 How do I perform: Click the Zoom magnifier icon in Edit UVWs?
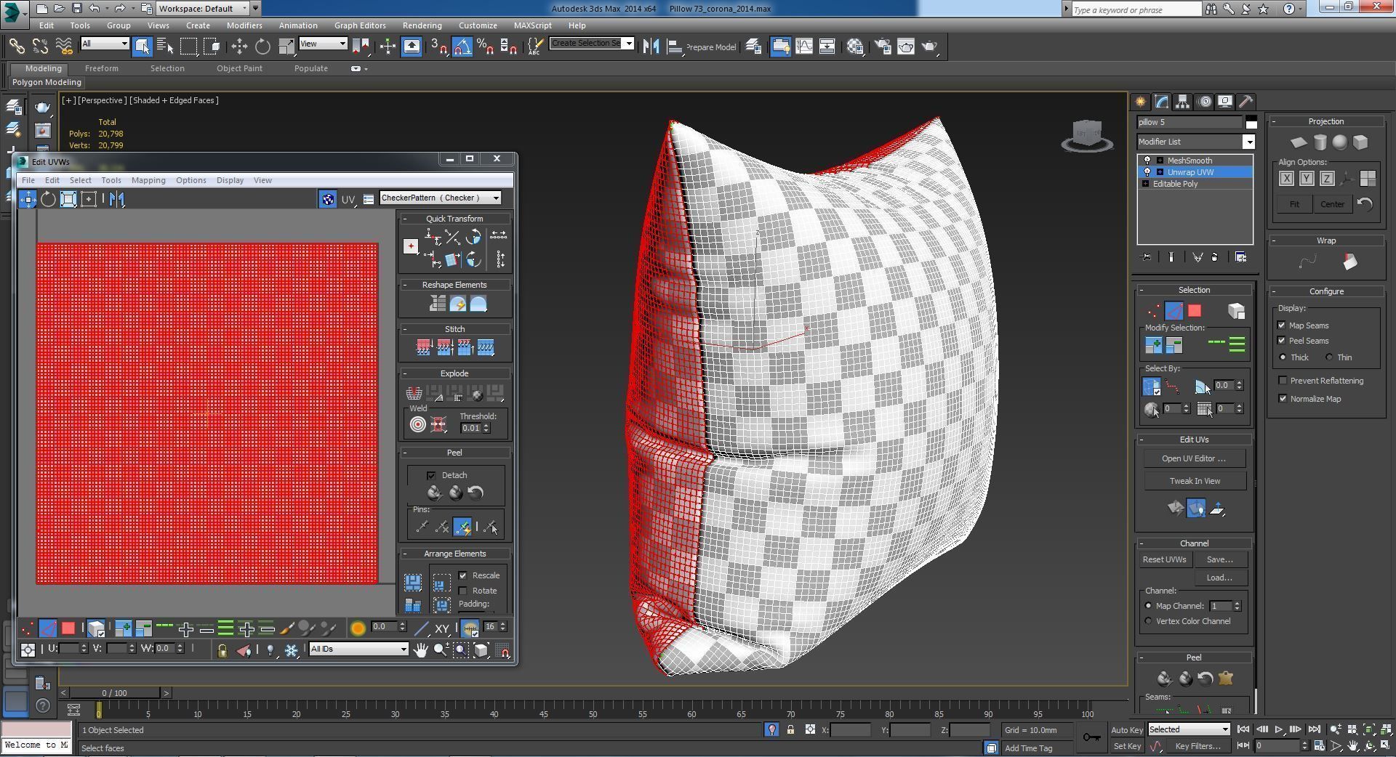(x=440, y=650)
